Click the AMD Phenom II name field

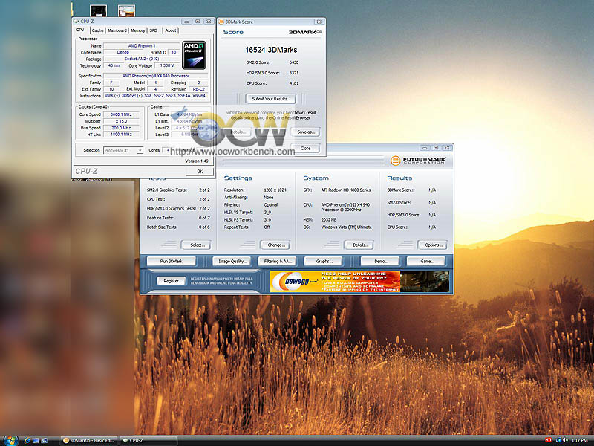142,45
